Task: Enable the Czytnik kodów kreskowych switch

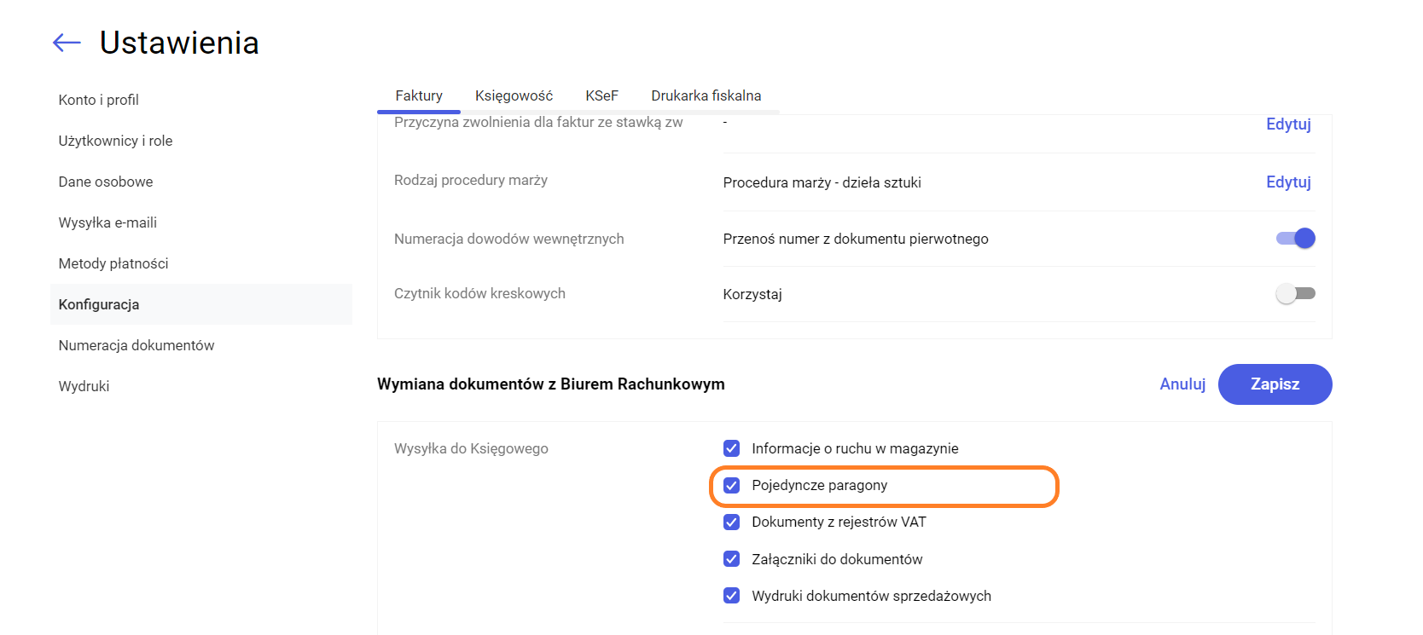Action: [x=1295, y=294]
